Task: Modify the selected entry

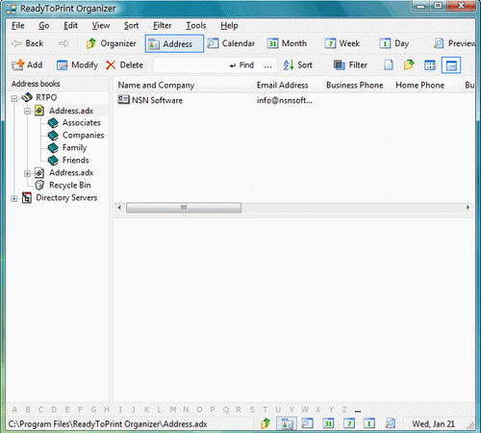Action: [x=77, y=65]
